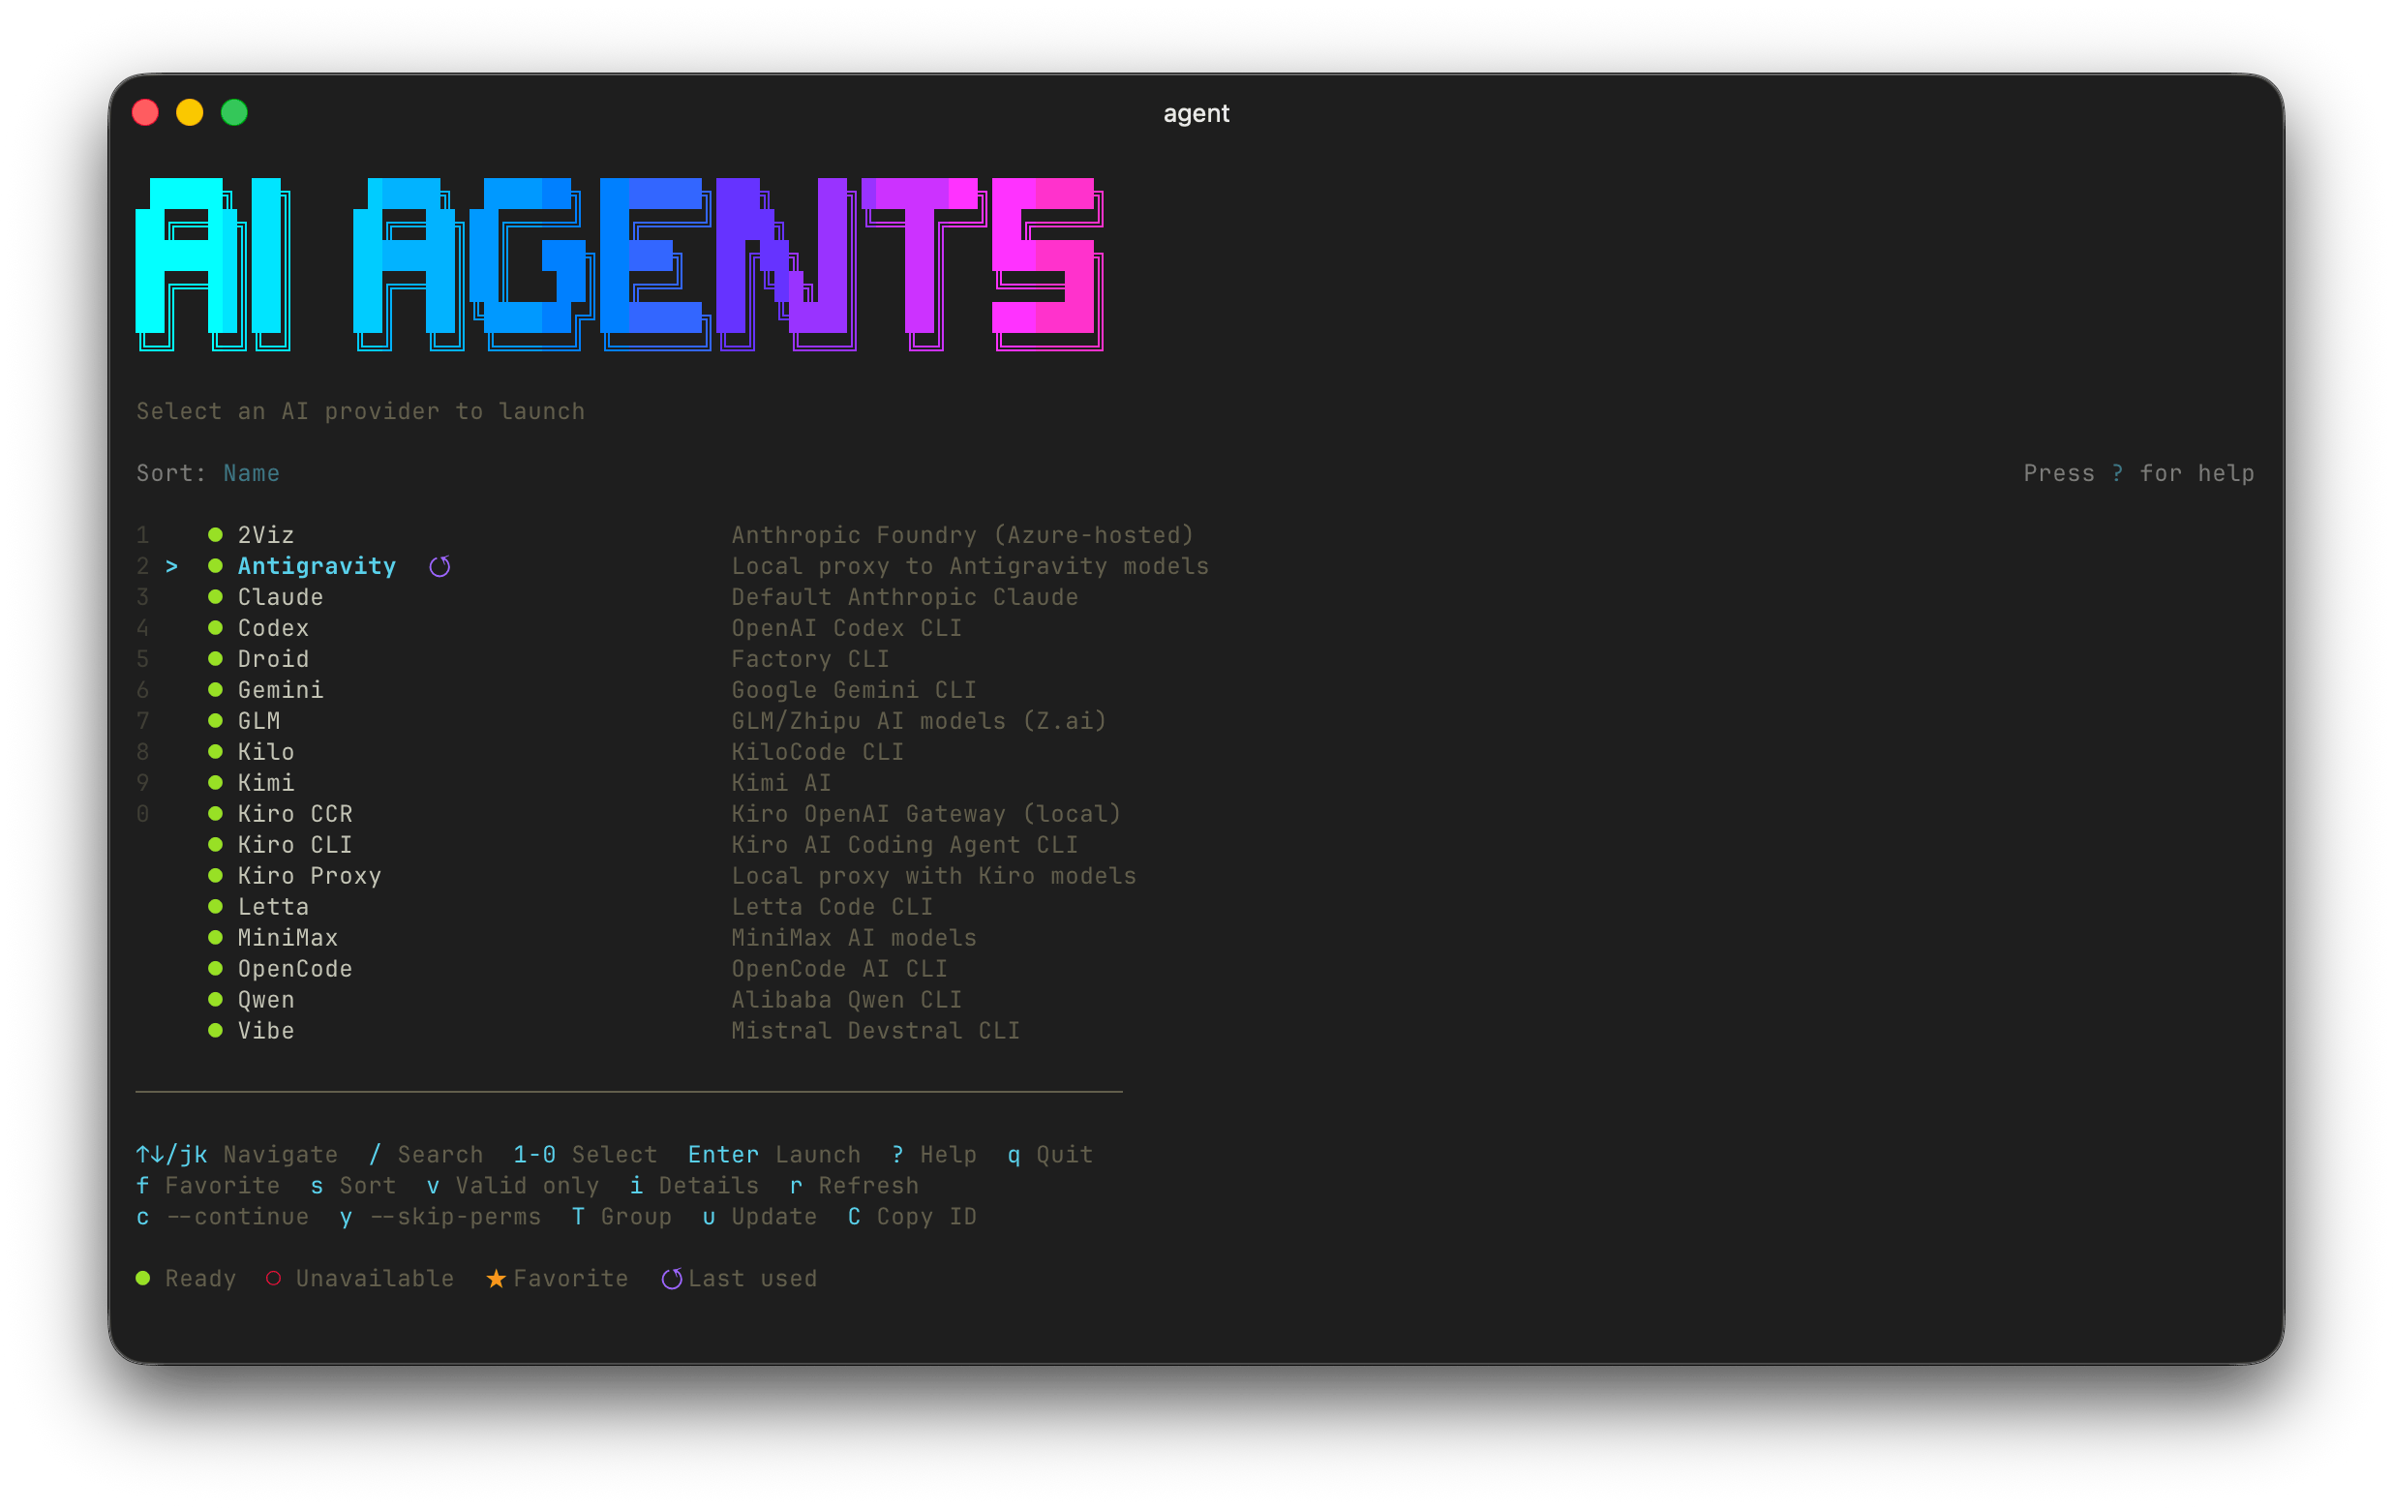Click the agent window title

click(x=1196, y=113)
